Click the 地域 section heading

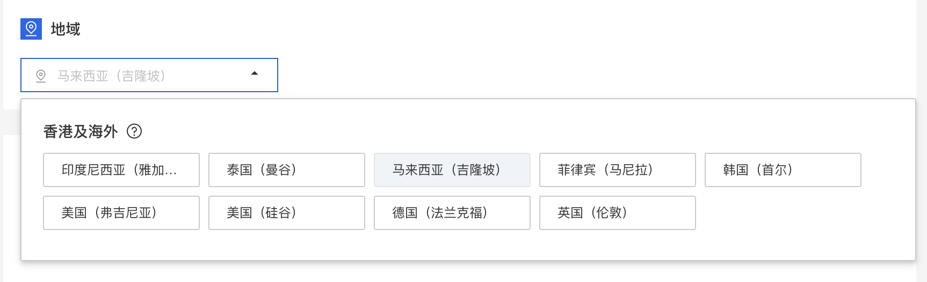pyautogui.click(x=66, y=29)
